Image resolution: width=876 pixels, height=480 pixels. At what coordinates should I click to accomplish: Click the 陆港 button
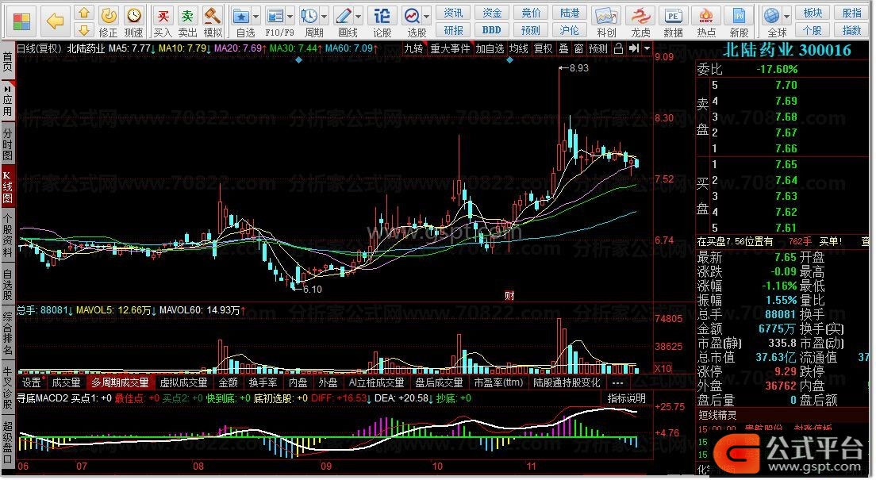pos(569,13)
